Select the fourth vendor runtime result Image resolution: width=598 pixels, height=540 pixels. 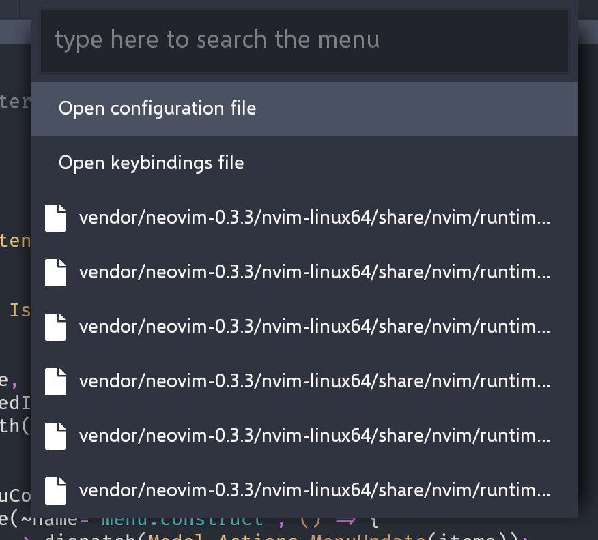coord(314,381)
